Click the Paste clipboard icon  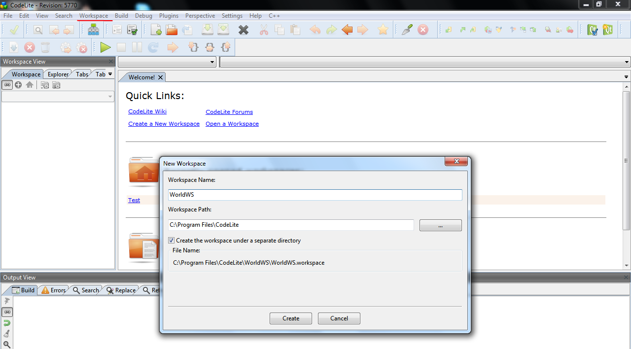tap(295, 30)
